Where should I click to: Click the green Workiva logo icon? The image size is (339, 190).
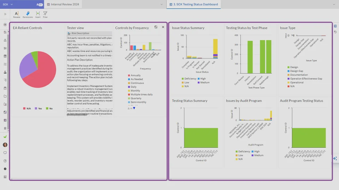click(x=5, y=137)
